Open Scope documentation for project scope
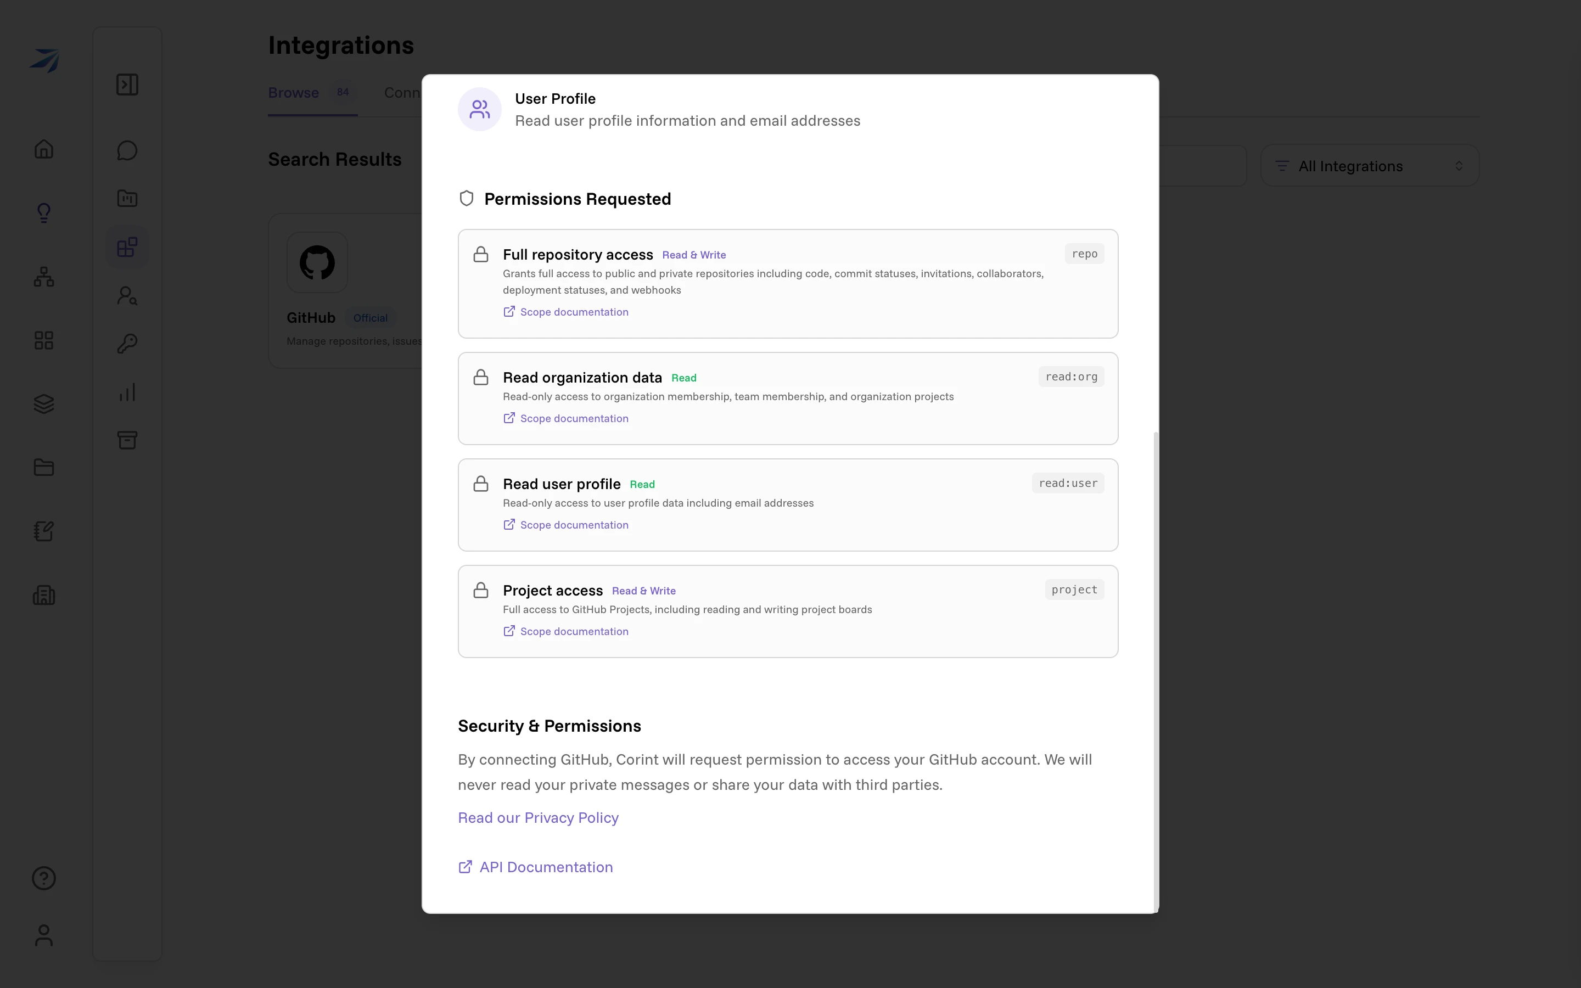The width and height of the screenshot is (1581, 988). pyautogui.click(x=566, y=631)
